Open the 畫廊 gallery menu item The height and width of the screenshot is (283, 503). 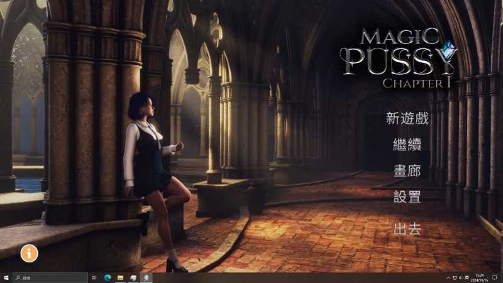(x=407, y=170)
